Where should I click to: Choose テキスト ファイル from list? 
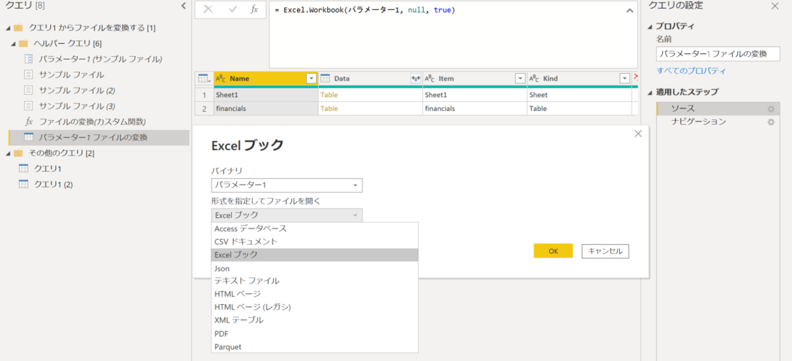pos(315,280)
